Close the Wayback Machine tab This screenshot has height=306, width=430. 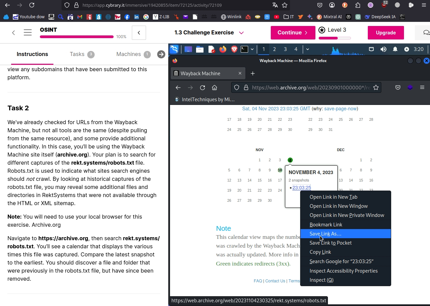240,73
